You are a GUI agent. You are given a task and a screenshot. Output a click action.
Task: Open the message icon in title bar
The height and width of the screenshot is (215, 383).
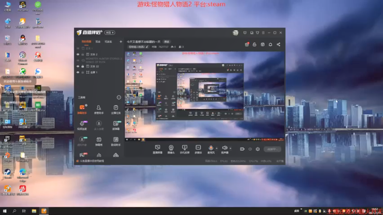coord(245,32)
